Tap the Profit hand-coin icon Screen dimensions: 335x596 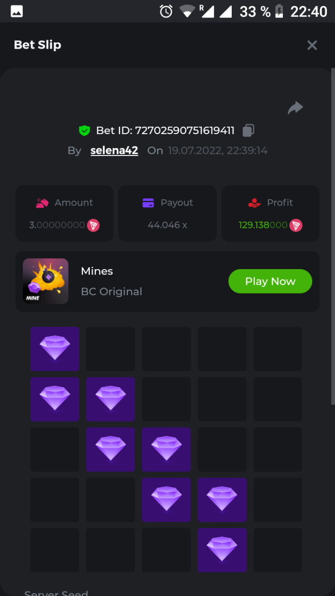pyautogui.click(x=254, y=203)
